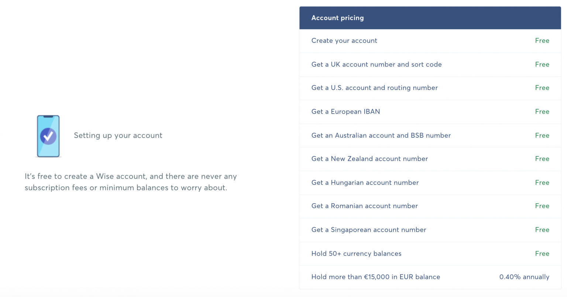Select Get a Singaporean account number row

(x=430, y=230)
